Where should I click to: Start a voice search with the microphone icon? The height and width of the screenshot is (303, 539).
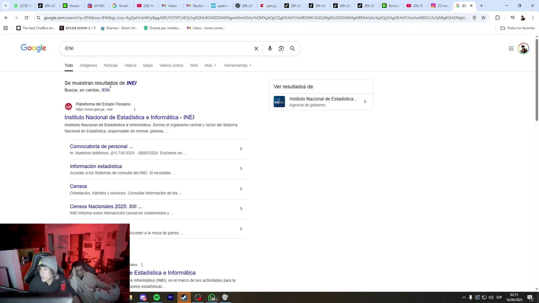pyautogui.click(x=270, y=48)
